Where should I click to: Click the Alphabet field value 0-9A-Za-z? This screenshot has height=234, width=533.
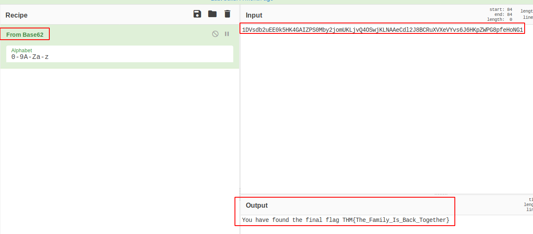pyautogui.click(x=30, y=57)
